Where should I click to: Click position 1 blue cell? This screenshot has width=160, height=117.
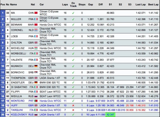(x=3, y=13)
